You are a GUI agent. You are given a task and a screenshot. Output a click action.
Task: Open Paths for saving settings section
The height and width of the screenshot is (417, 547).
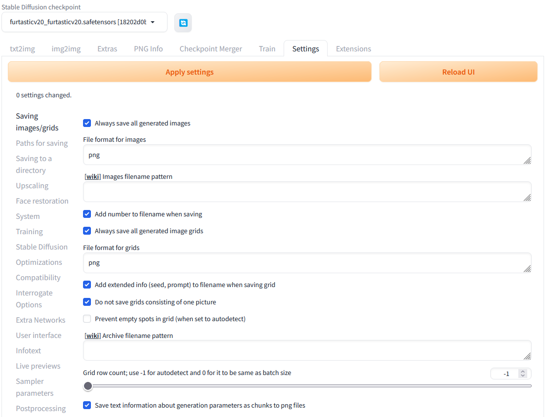42,143
